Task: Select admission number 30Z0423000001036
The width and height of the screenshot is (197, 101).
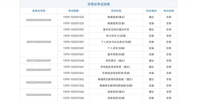Action: pyautogui.click(x=39, y=95)
